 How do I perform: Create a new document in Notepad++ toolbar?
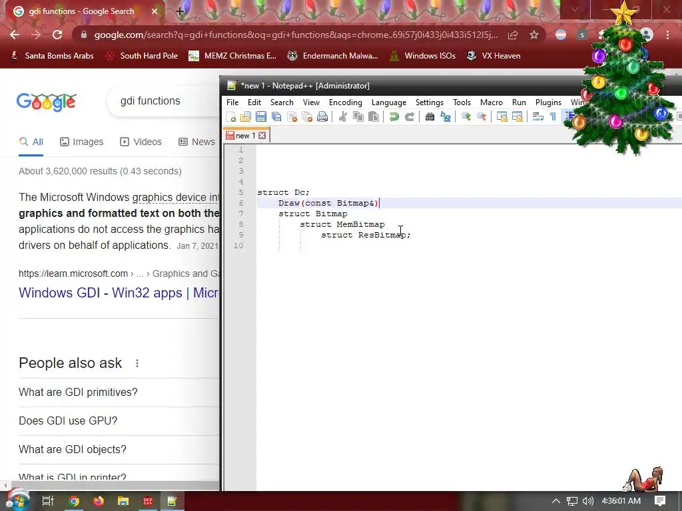point(231,116)
